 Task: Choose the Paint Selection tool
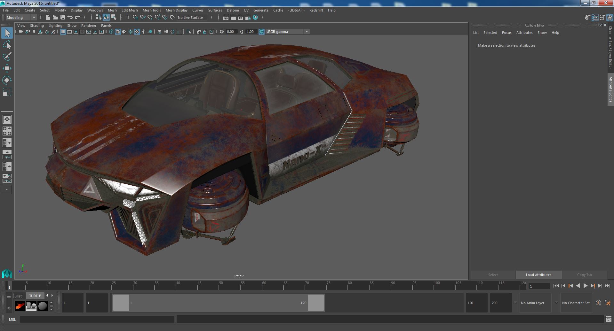[x=7, y=57]
